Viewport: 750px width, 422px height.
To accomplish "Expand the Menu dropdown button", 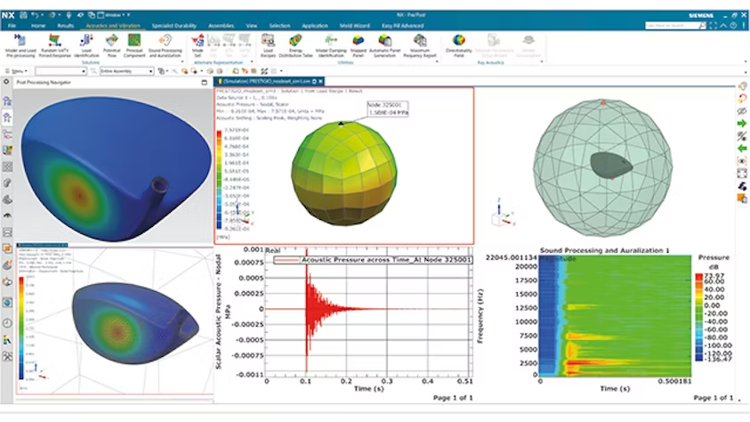I will click(16, 70).
